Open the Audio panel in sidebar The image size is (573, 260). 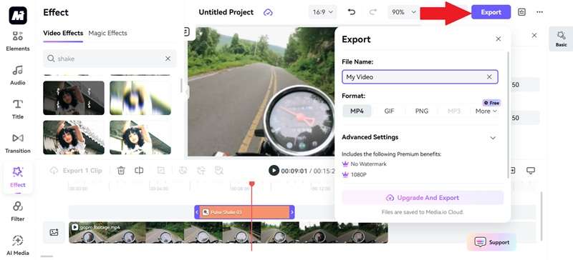click(17, 75)
